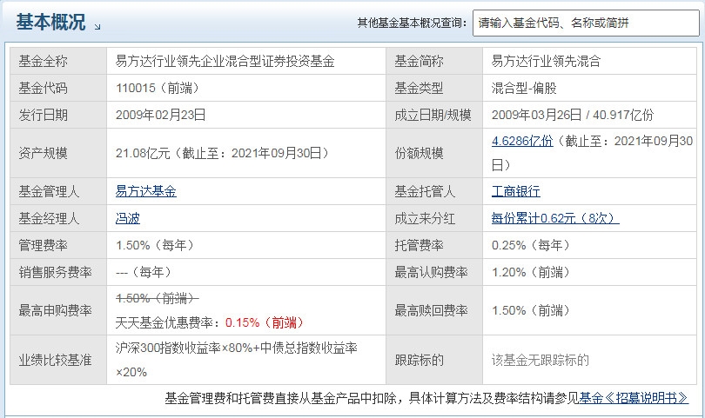The width and height of the screenshot is (705, 418).
Task: View dividend history 每份累计0.62元（8次）
Action: tap(554, 218)
